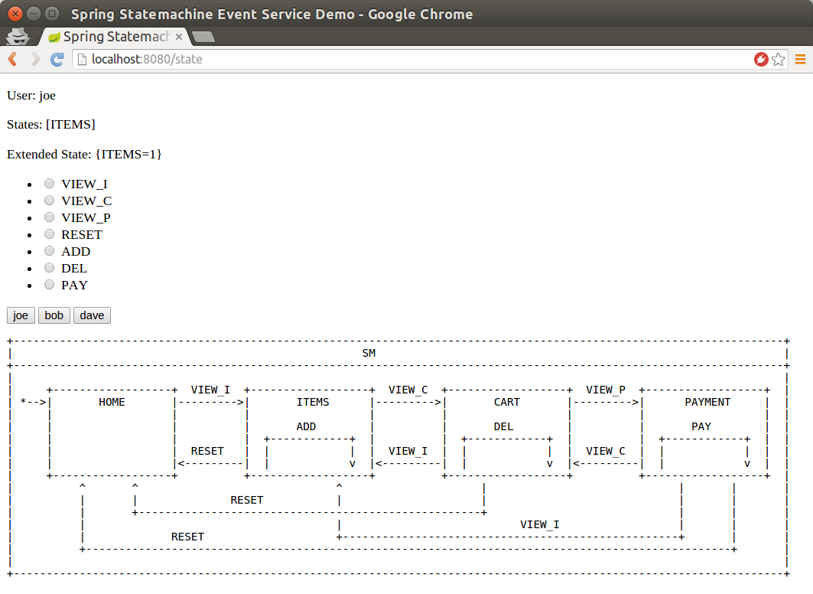Select the VIEW_P radio button
813x594 pixels.
[49, 217]
